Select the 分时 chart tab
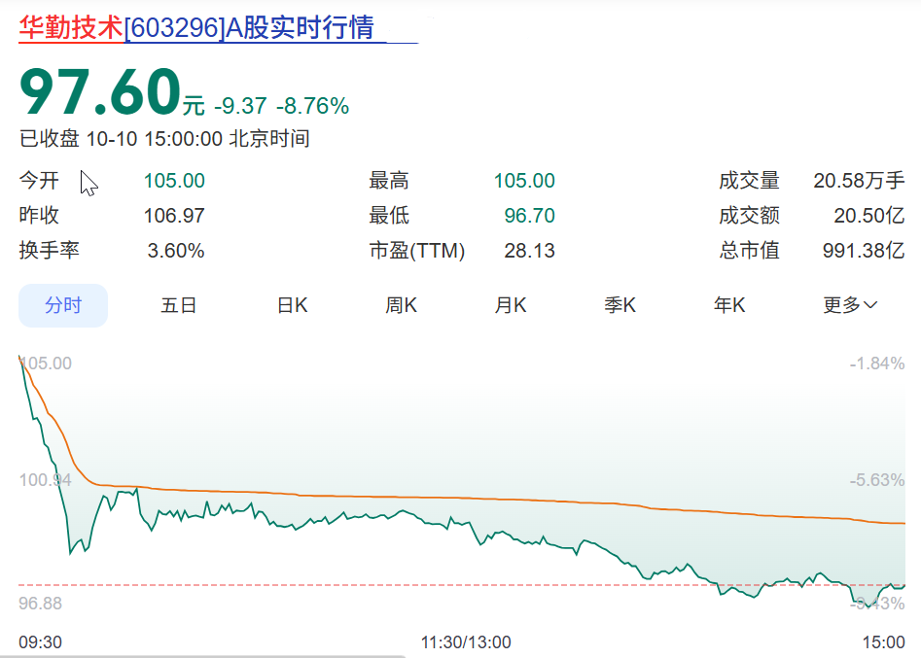 pyautogui.click(x=63, y=305)
